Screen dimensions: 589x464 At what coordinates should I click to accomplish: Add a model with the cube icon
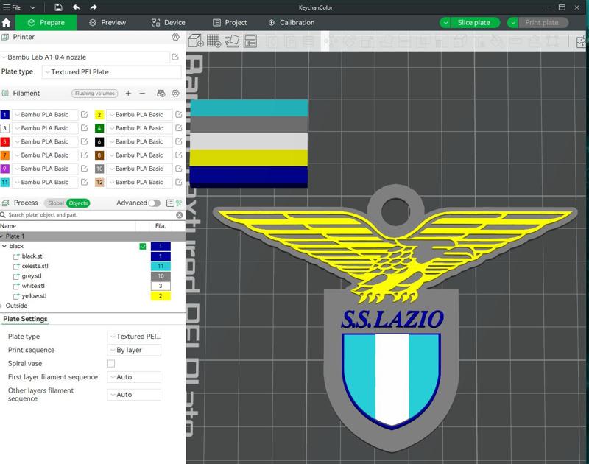[196, 41]
